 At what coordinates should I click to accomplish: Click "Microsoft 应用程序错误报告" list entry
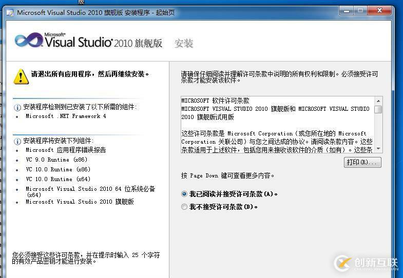coord(66,150)
